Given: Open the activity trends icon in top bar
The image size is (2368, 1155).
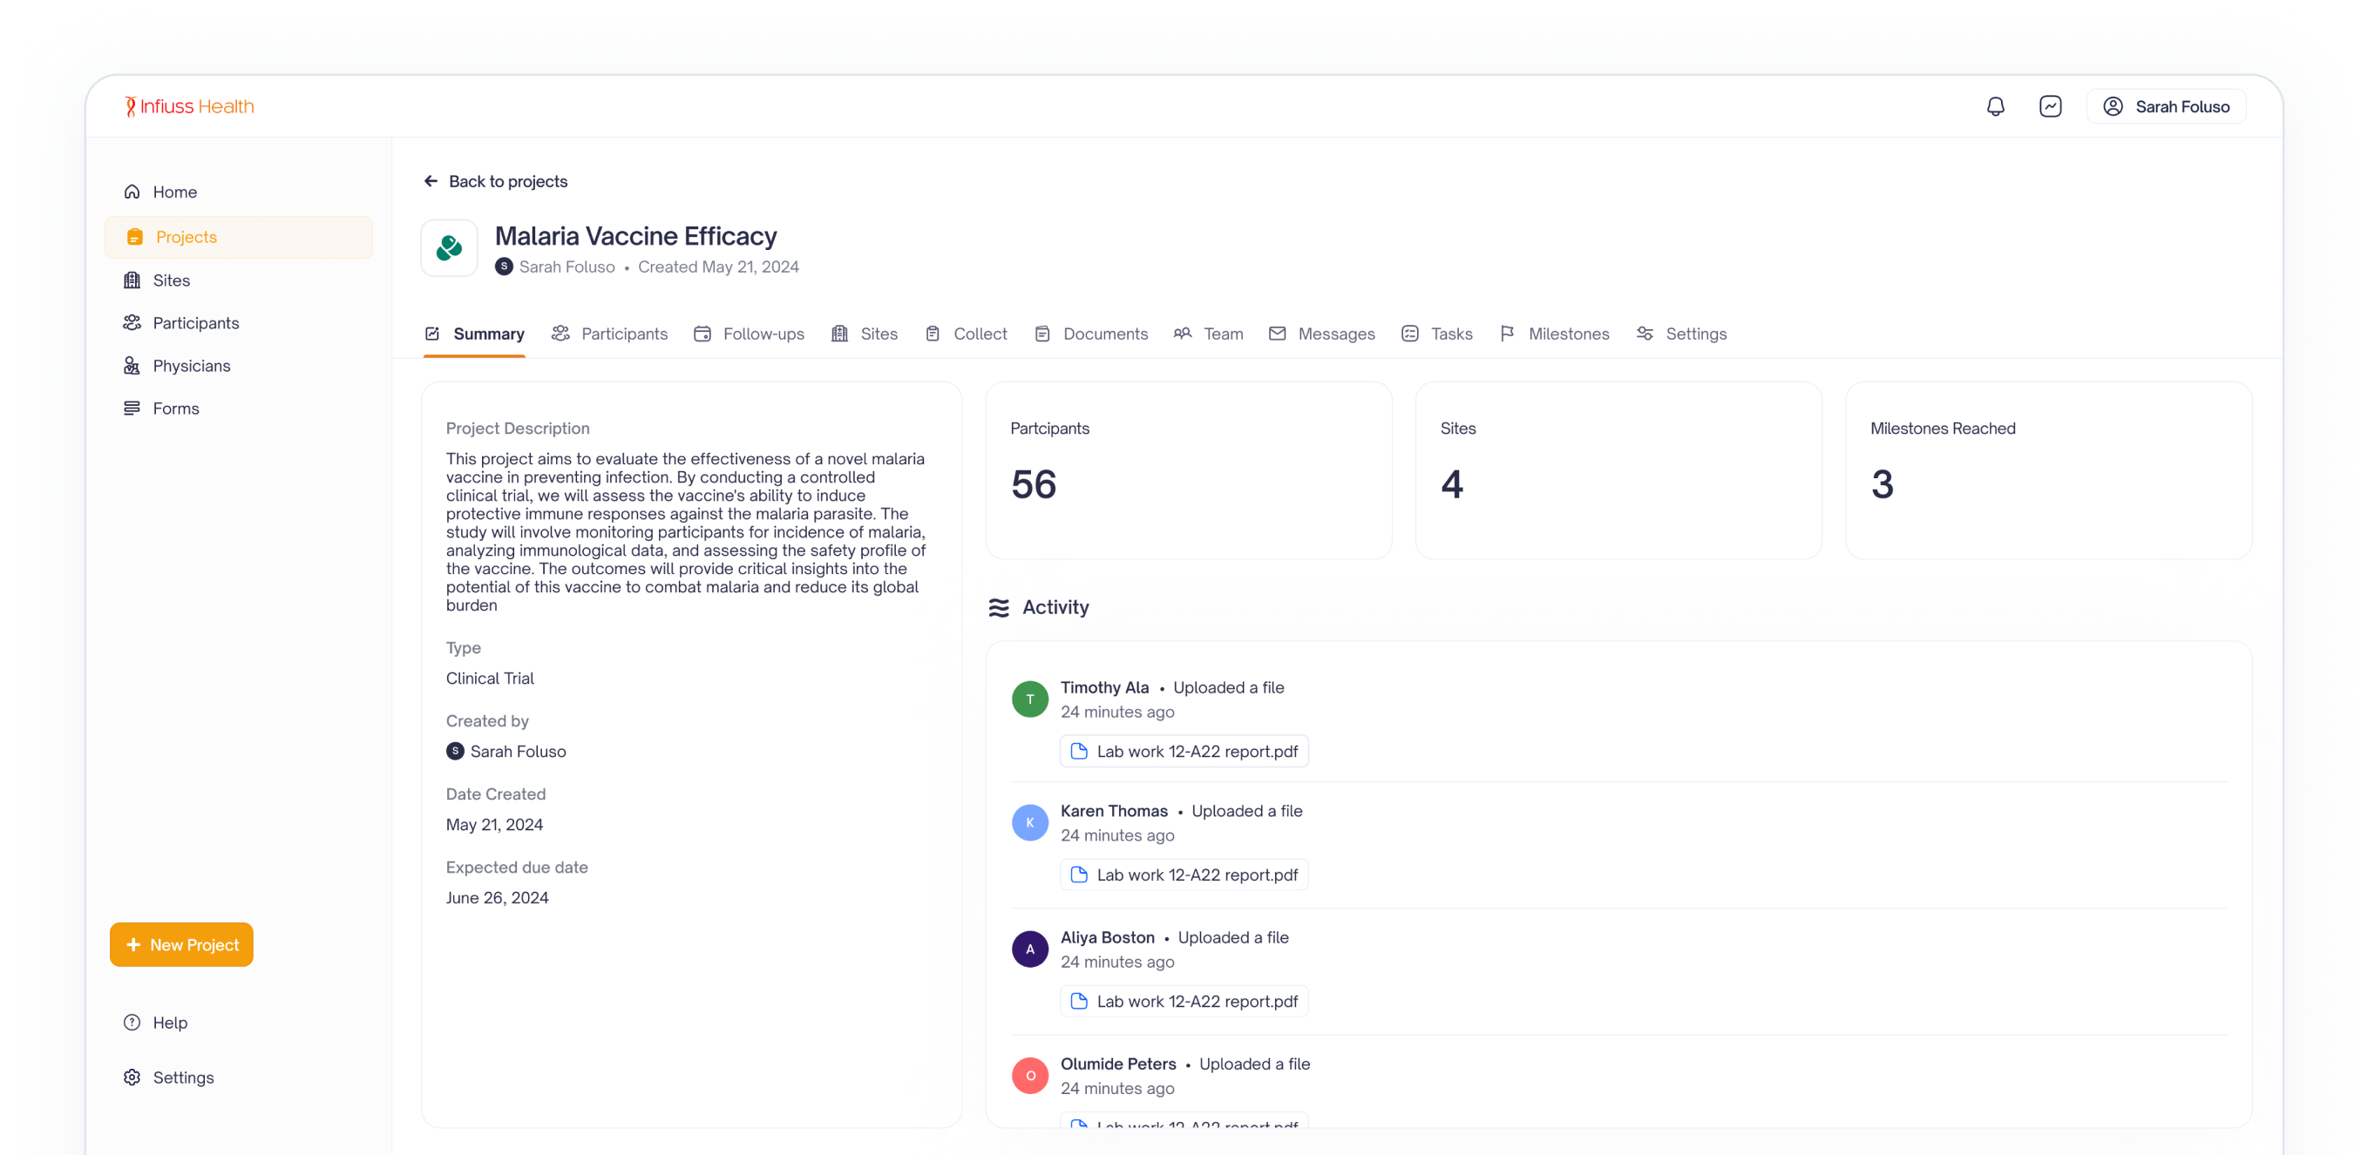Looking at the screenshot, I should click(2050, 105).
